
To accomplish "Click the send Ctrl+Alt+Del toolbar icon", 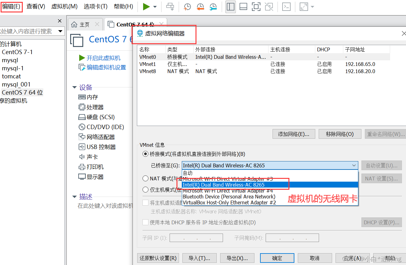I will pyautogui.click(x=170, y=7).
